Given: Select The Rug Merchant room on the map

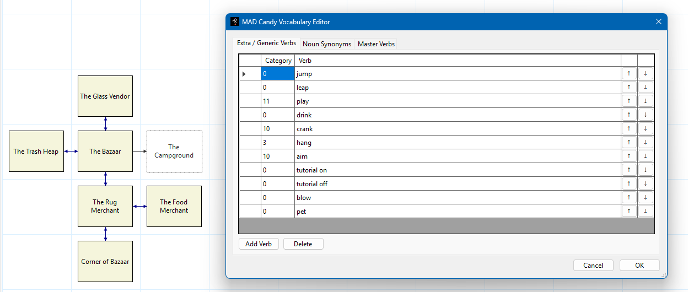Looking at the screenshot, I should tap(105, 207).
